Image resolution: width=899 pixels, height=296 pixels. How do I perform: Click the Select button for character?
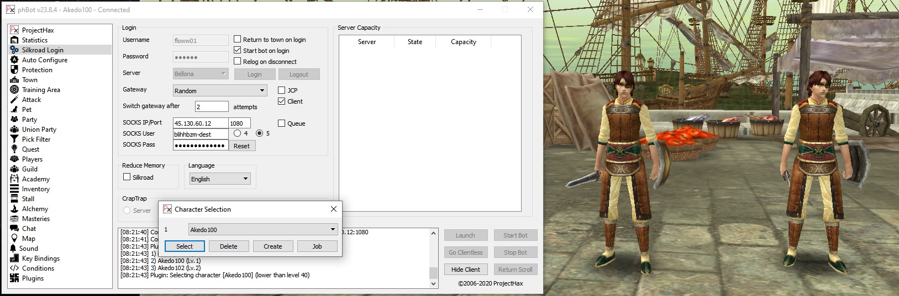(185, 246)
